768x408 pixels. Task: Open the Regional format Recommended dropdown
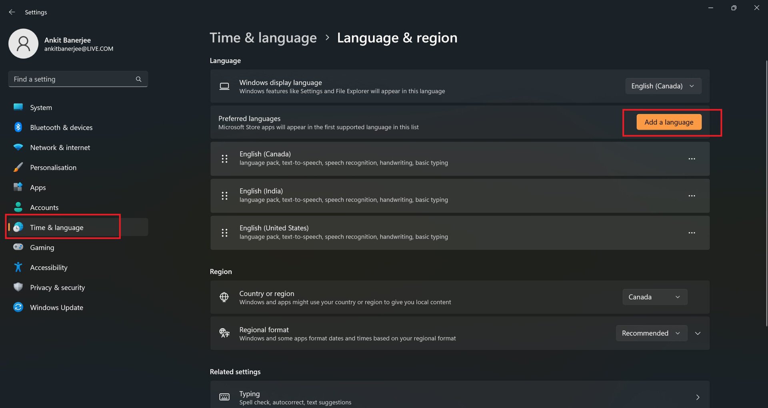(652, 333)
